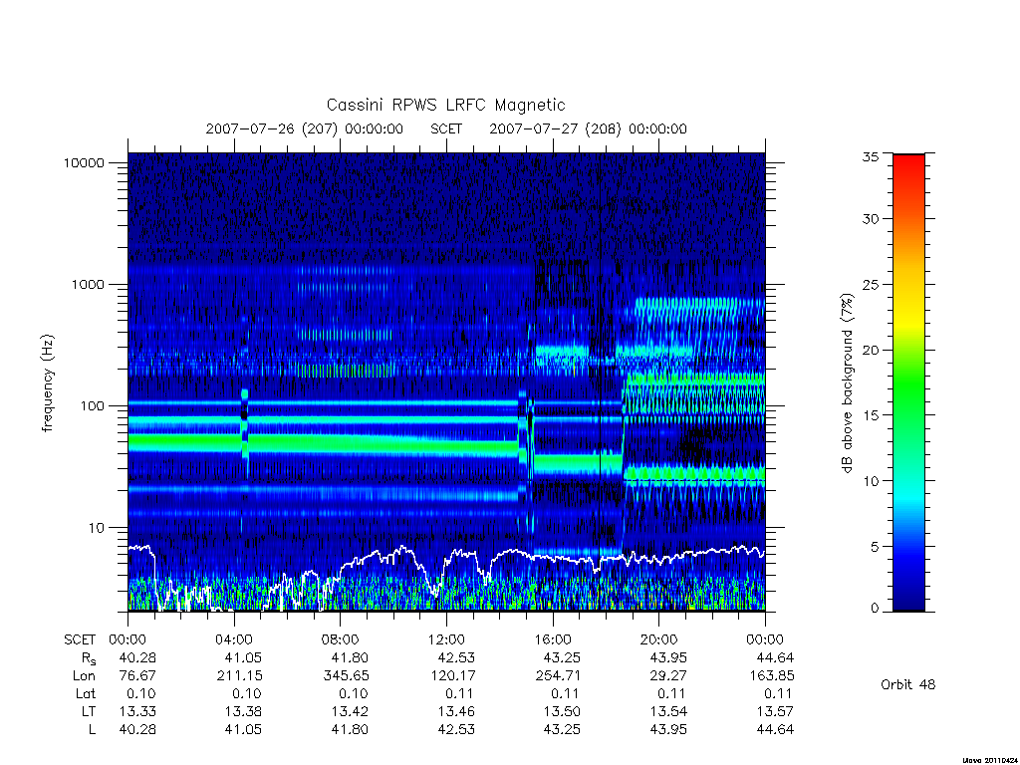Click the 'LT' row label
This screenshot has height=765, width=1020.
pos(89,712)
